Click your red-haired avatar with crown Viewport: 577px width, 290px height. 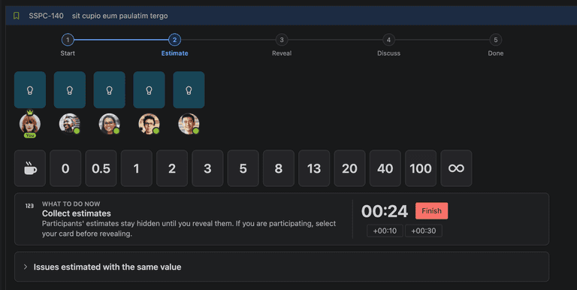[30, 123]
